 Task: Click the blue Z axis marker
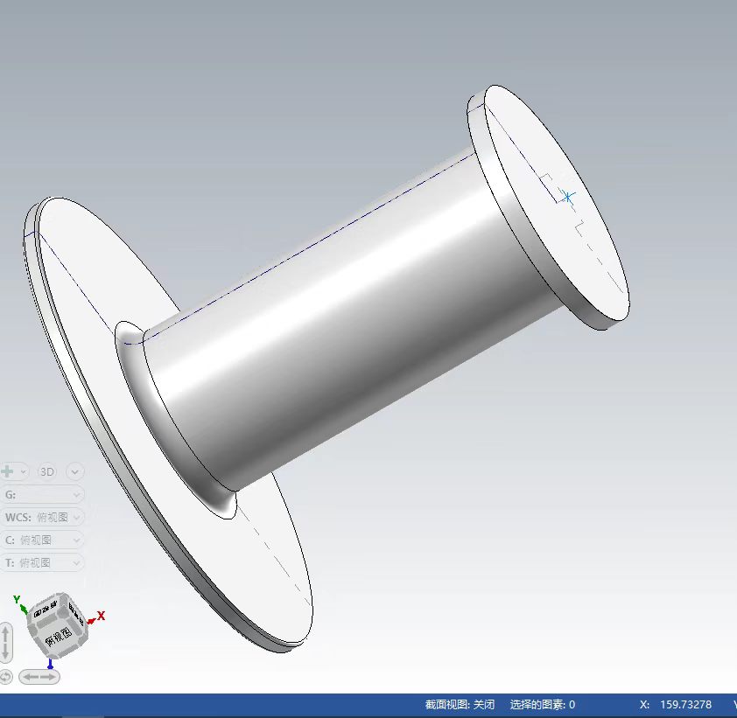50,665
